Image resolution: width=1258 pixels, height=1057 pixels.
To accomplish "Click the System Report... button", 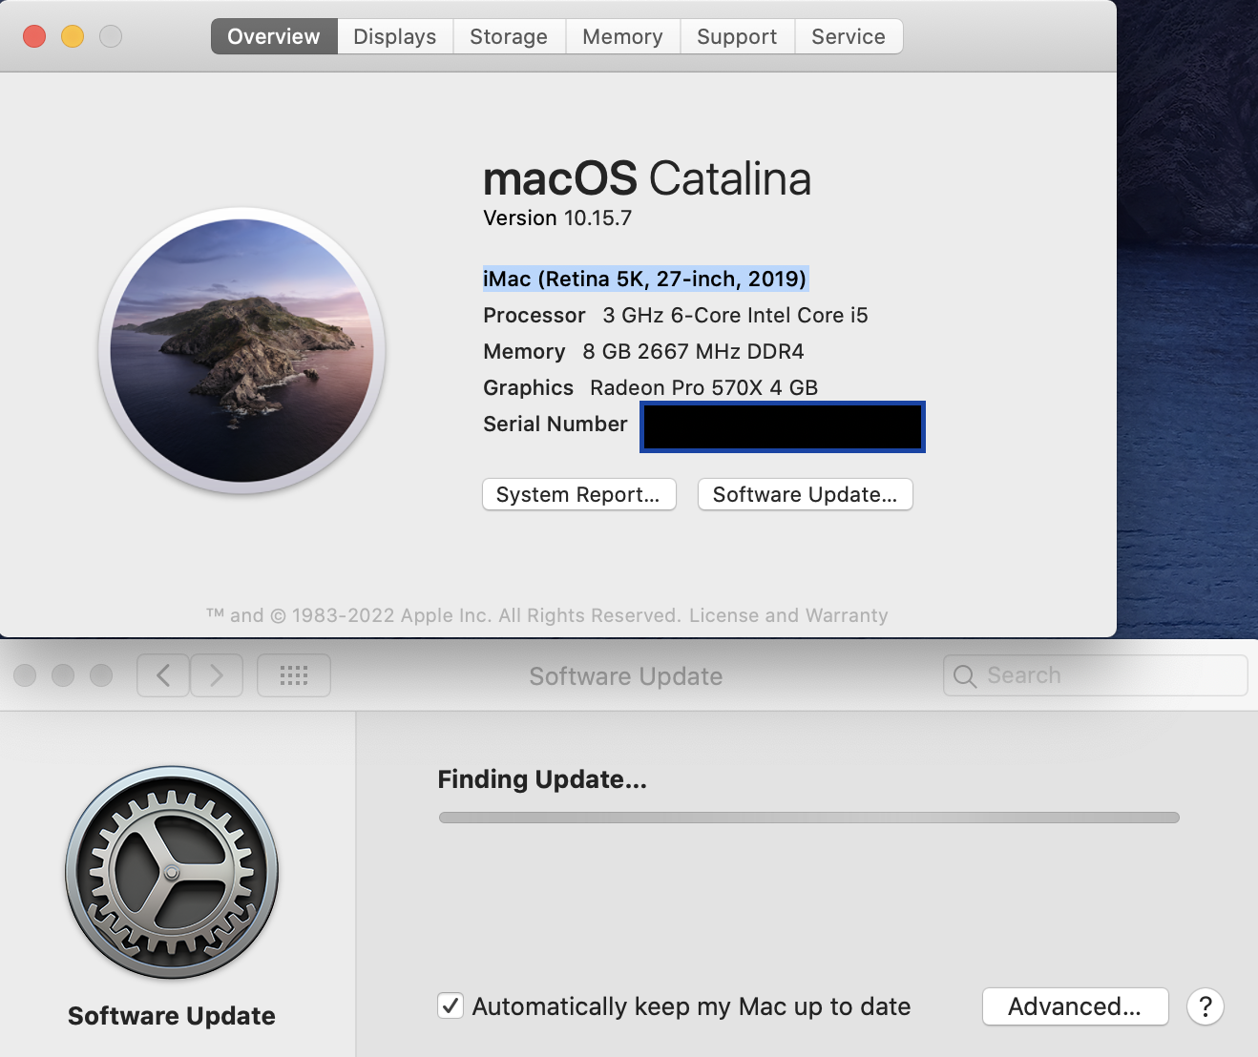I will [578, 494].
